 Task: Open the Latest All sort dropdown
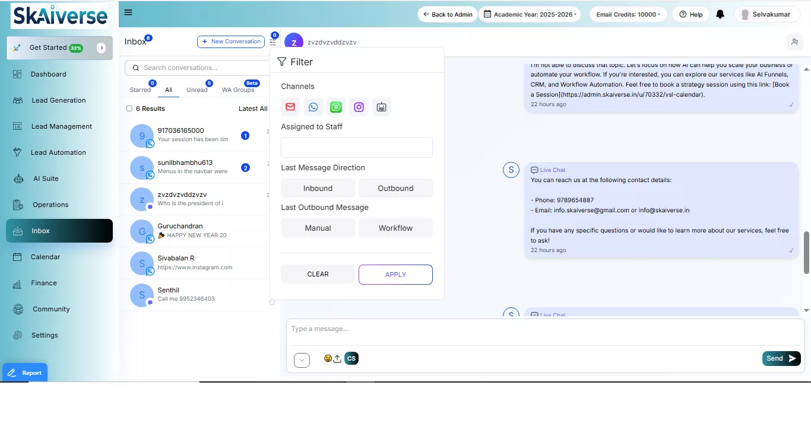(x=253, y=109)
